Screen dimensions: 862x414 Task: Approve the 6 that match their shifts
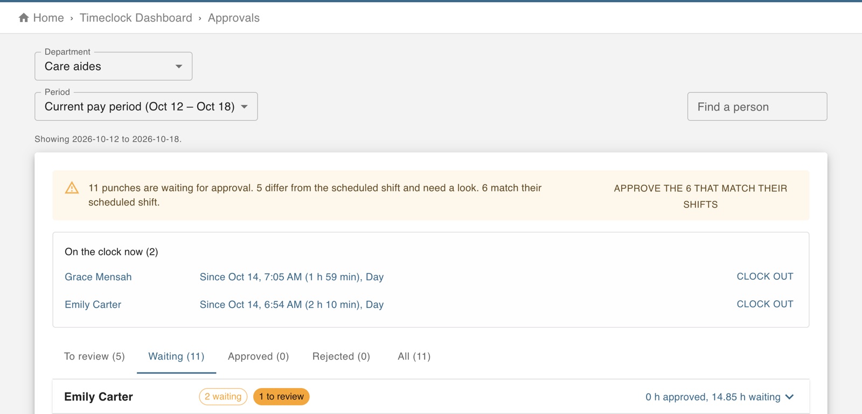(x=700, y=196)
